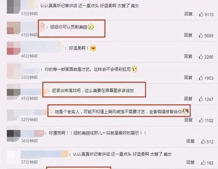
Task: Click thumbs-up icon next to 193
Action: point(203,163)
